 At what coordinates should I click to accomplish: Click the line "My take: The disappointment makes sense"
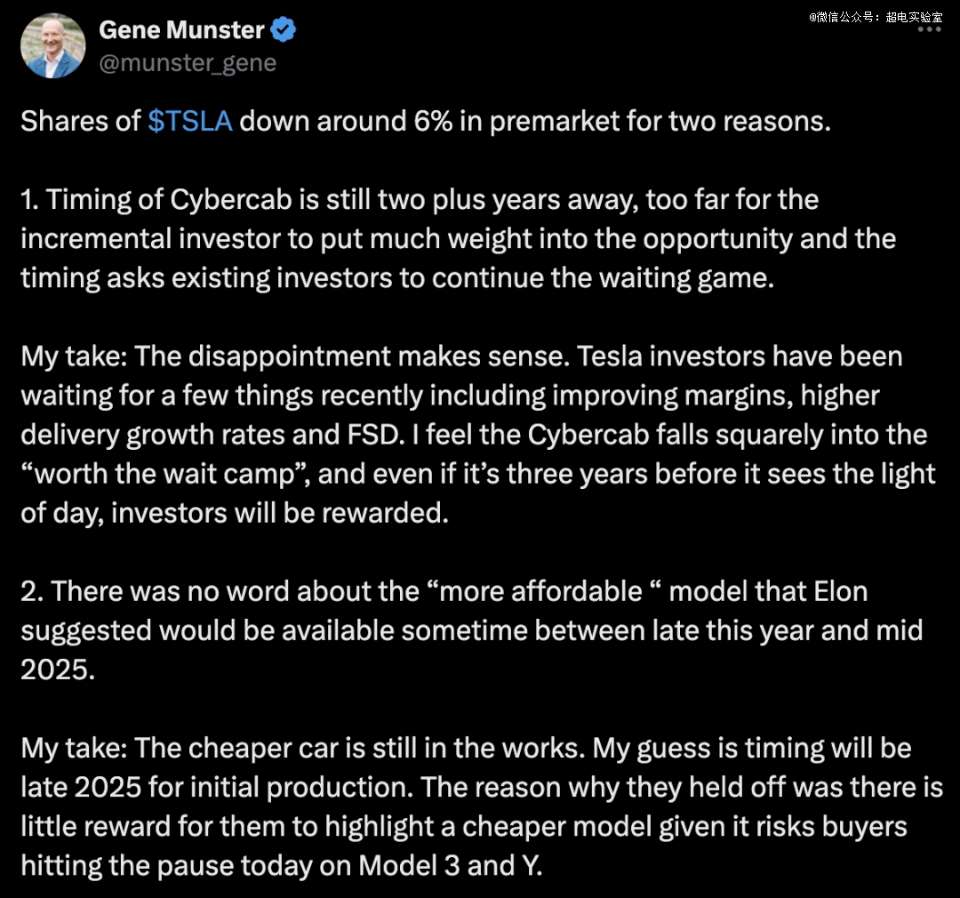[461, 357]
